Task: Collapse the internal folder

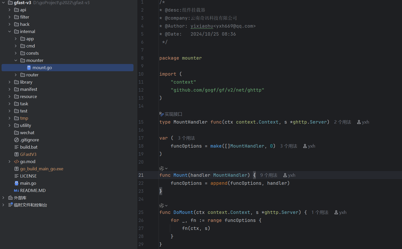Action: point(10,31)
